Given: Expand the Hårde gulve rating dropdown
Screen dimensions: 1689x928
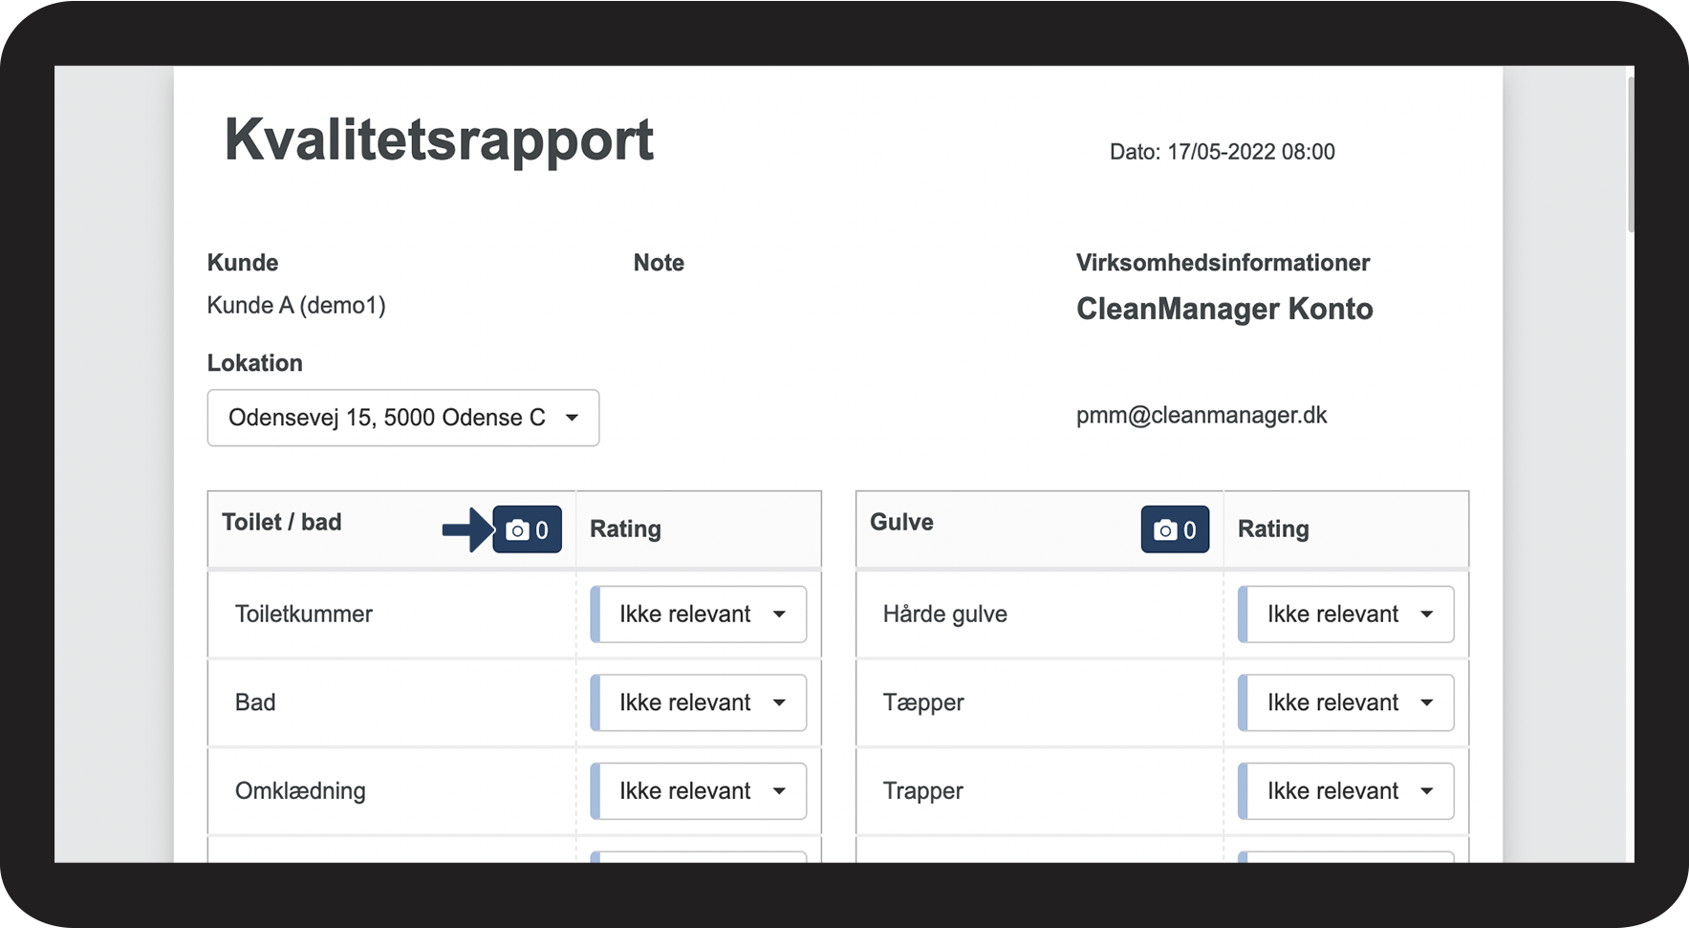Looking at the screenshot, I should click(x=1346, y=615).
